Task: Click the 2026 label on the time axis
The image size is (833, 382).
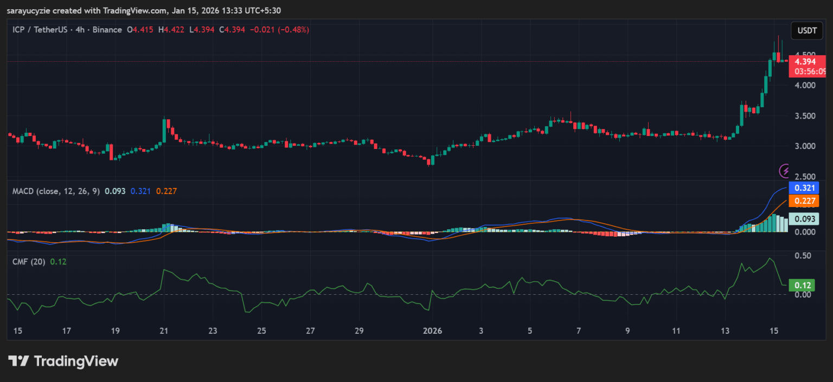Action: coord(432,331)
